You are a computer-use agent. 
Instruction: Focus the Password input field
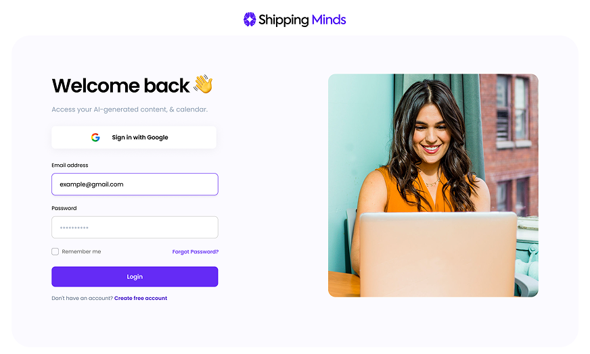135,228
